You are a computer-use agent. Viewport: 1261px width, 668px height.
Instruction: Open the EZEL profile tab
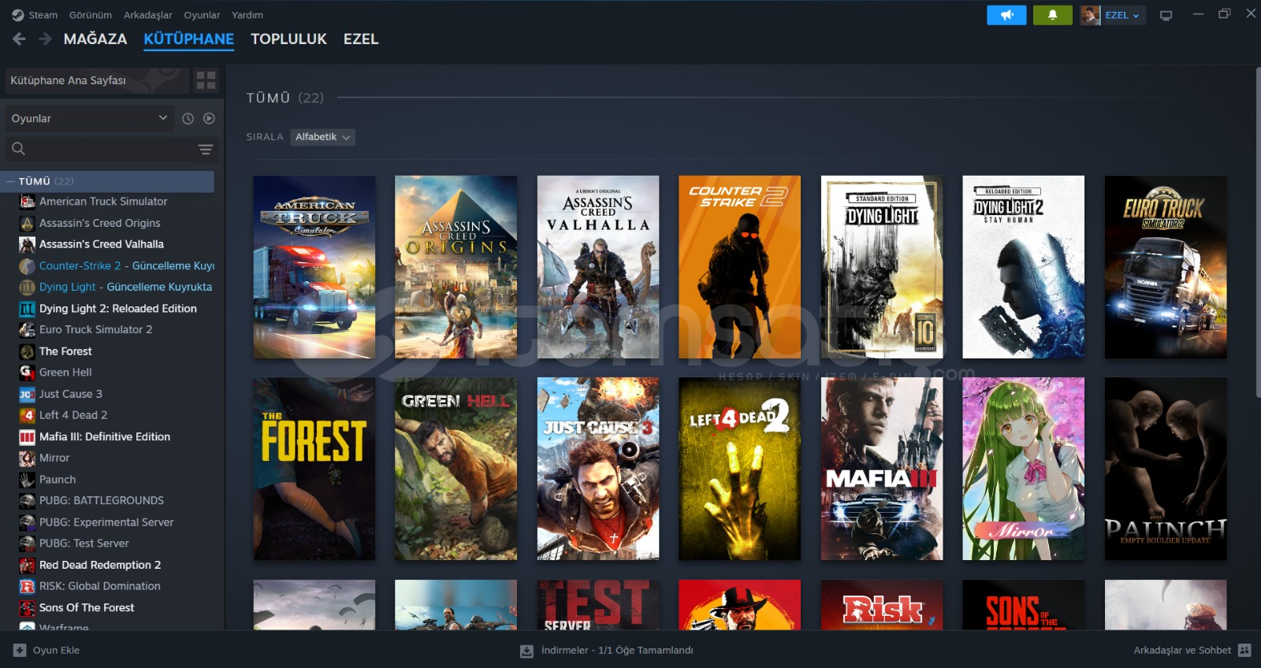[361, 39]
